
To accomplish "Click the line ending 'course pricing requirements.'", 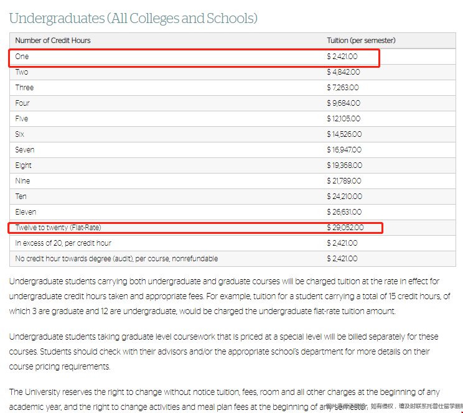I will click(x=60, y=366).
